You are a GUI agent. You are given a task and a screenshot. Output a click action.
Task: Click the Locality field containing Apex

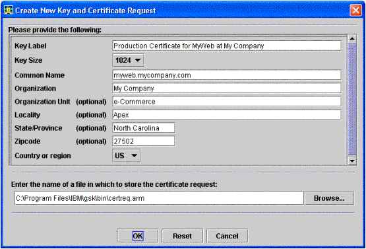pyautogui.click(x=227, y=115)
